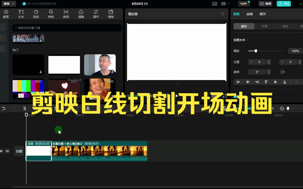This screenshot has width=303, height=189.
Task: Click the align vertical center icon
Action: tap(275, 82)
